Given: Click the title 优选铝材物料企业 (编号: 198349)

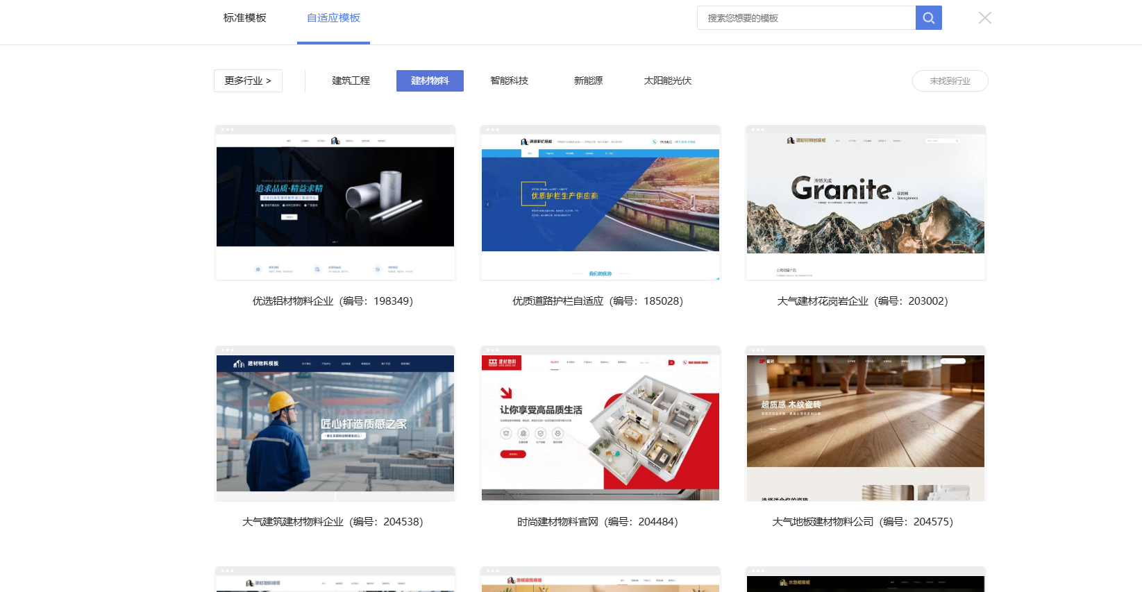Looking at the screenshot, I should [x=333, y=301].
